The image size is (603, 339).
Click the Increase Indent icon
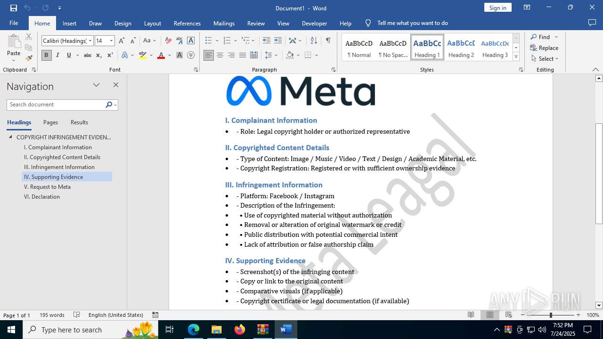pos(278,40)
